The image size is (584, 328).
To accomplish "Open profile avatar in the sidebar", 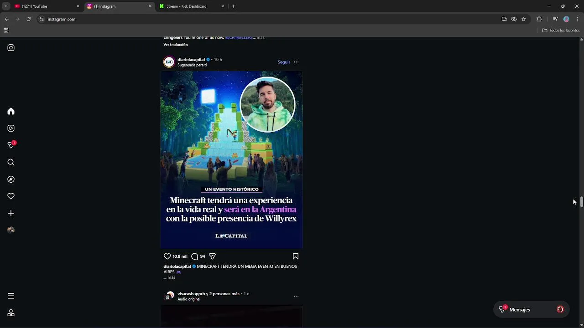I will tap(11, 230).
